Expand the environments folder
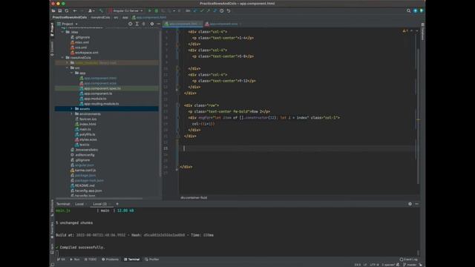The image size is (475, 267). [72, 113]
